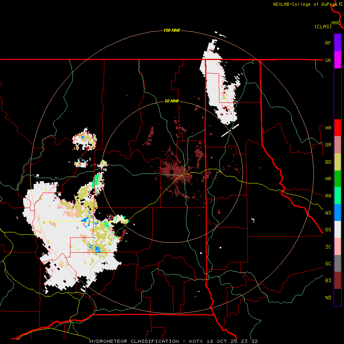
Task: Click the IC legend label
Action: pyautogui.click(x=328, y=247)
